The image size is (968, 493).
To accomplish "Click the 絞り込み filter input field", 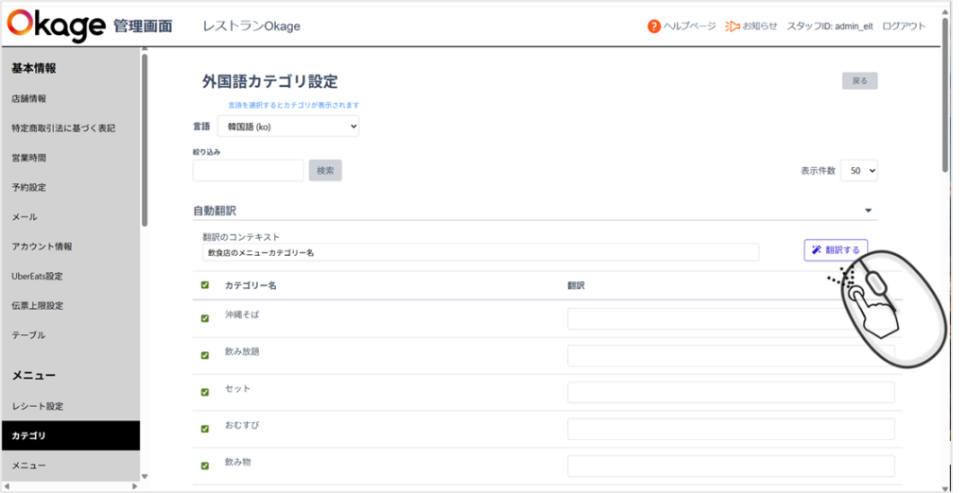I will click(x=248, y=171).
